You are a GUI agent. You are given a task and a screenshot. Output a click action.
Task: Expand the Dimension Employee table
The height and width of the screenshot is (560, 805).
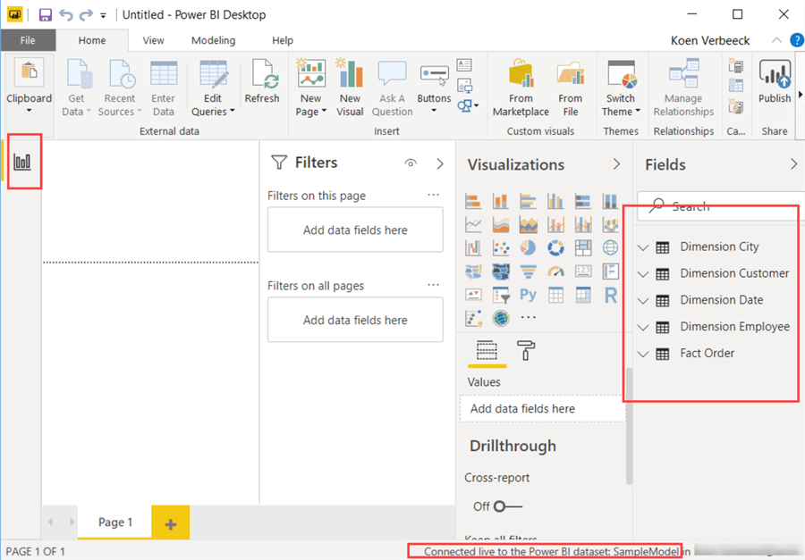click(643, 327)
